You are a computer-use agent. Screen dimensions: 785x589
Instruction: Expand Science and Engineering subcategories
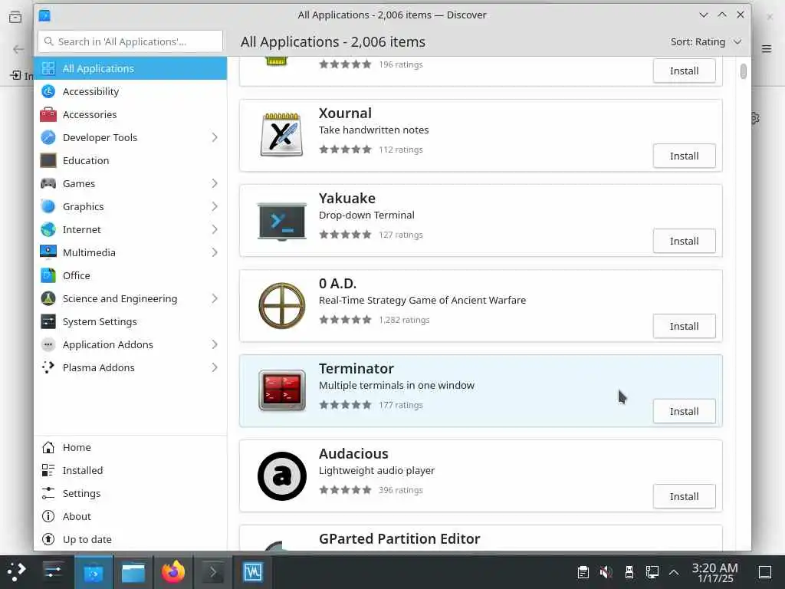coord(215,298)
